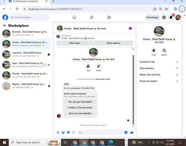Click the purple conversation info icon
The width and height of the screenshot is (186, 146).
tap(130, 28)
